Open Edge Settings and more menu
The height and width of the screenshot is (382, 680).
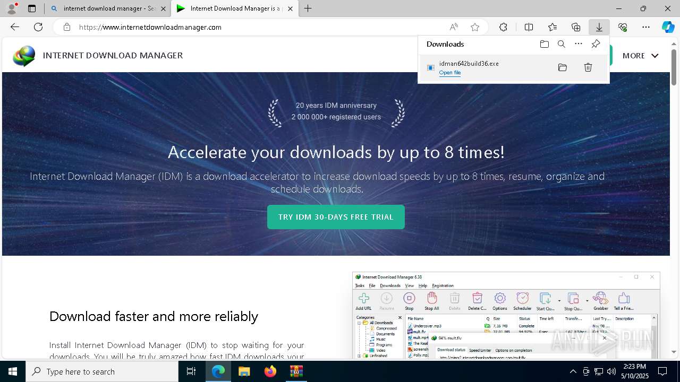click(x=646, y=27)
